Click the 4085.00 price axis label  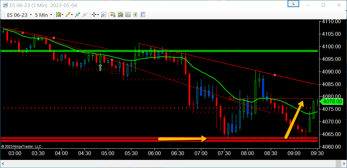331,84
